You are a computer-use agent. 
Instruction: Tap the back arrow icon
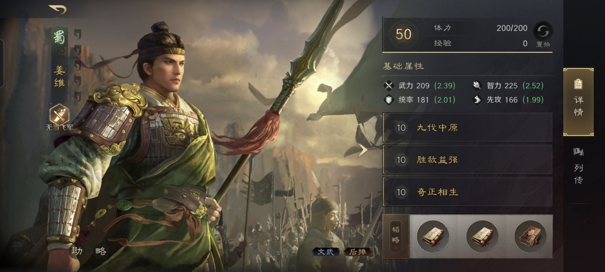pyautogui.click(x=58, y=9)
